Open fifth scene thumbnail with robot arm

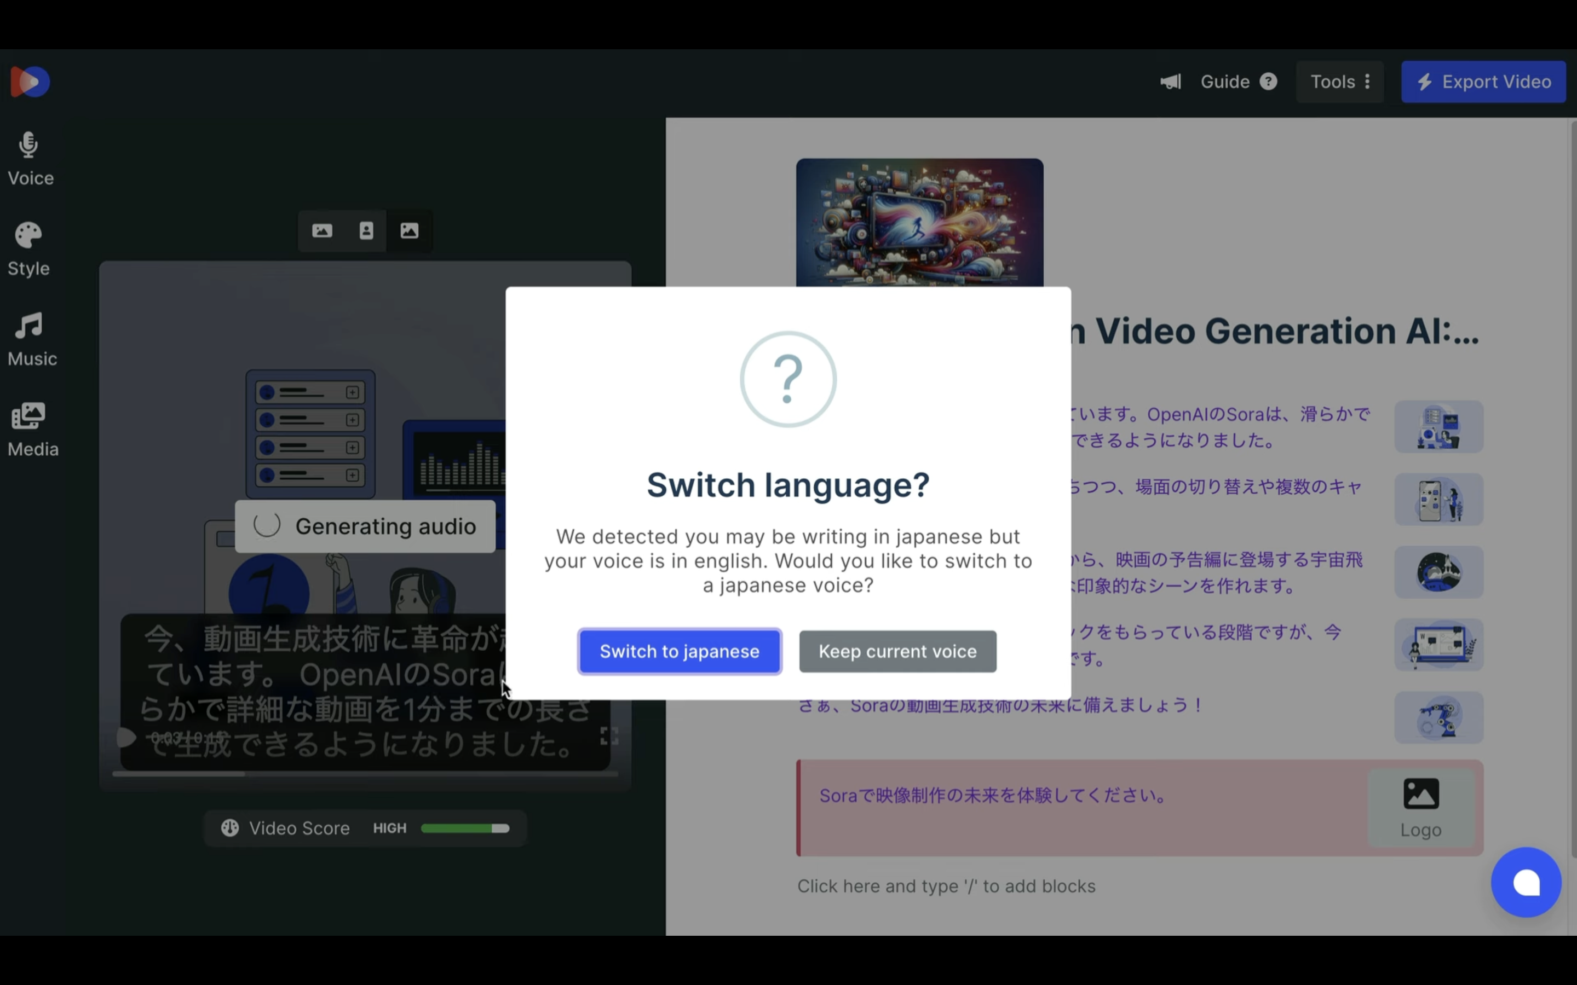pos(1438,717)
